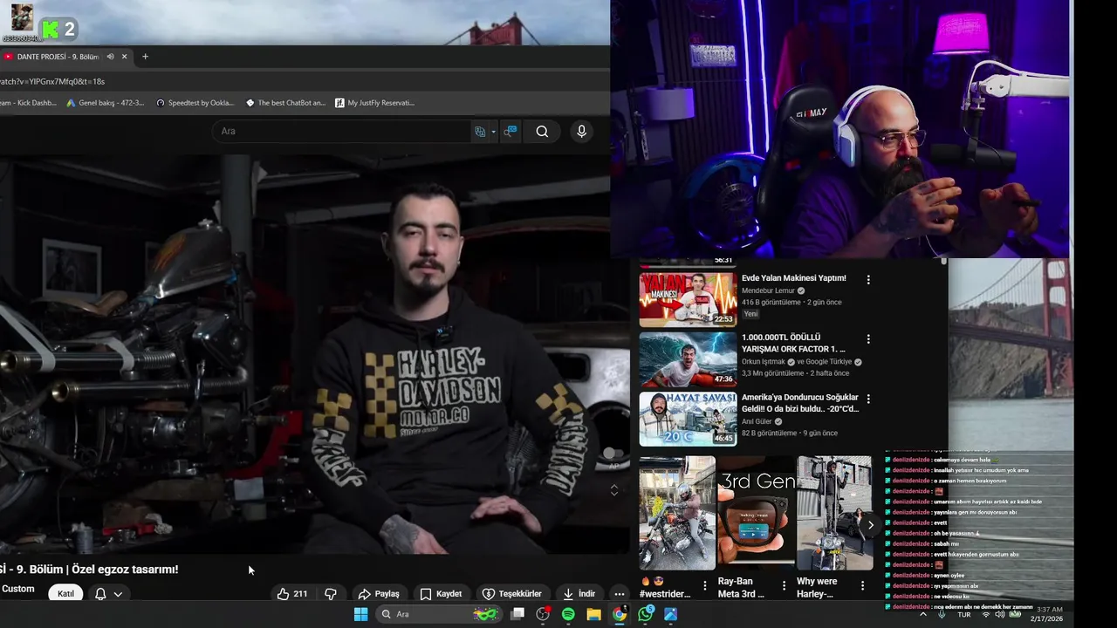
Task: Click the Katıl join button
Action: point(65,594)
